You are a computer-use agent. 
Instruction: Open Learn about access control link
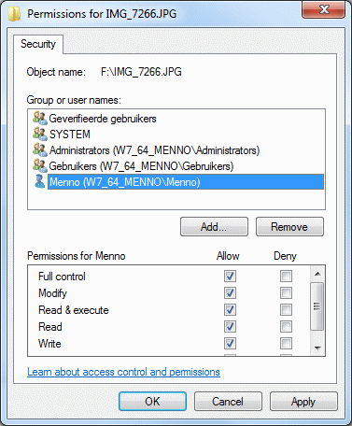point(123,372)
